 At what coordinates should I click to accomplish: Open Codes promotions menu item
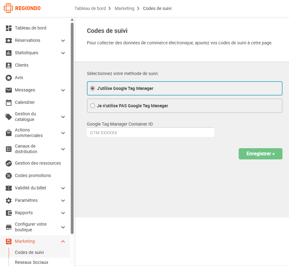33,175
